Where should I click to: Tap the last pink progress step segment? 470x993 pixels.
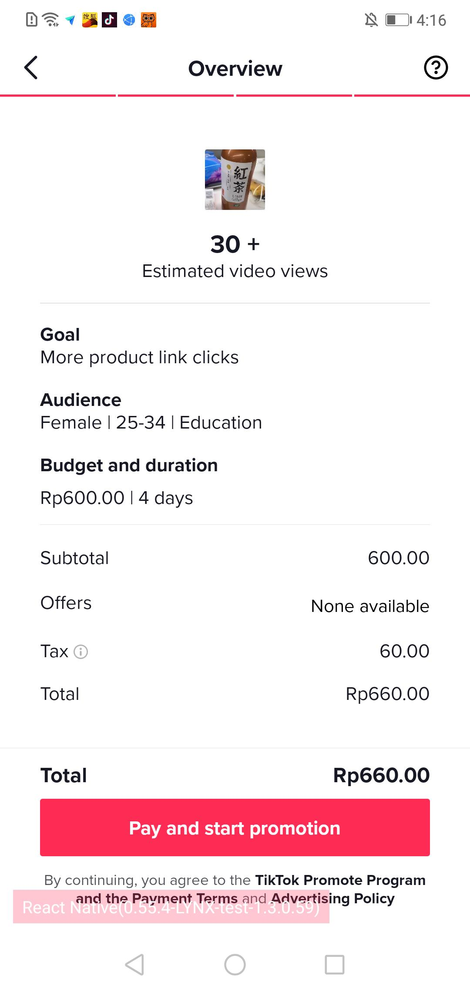412,95
